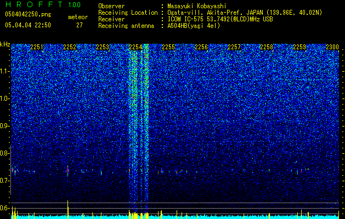Screen dimensions: 345x219
Task: Click the 1.1 kHz axis label
Action: (x=4, y=71)
